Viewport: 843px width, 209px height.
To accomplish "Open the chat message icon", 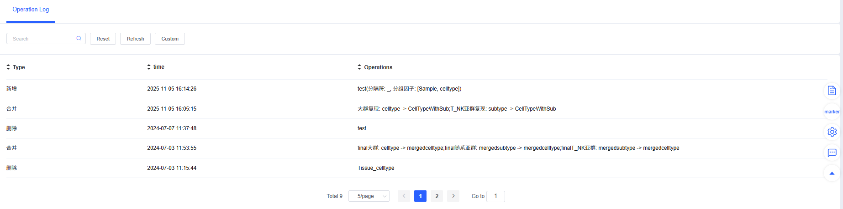I will click(x=832, y=153).
